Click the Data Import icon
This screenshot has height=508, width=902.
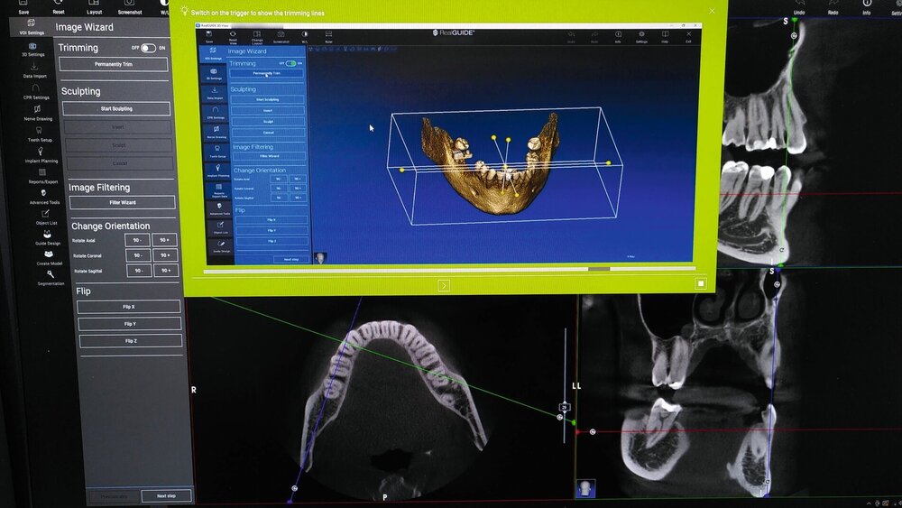[x=34, y=69]
